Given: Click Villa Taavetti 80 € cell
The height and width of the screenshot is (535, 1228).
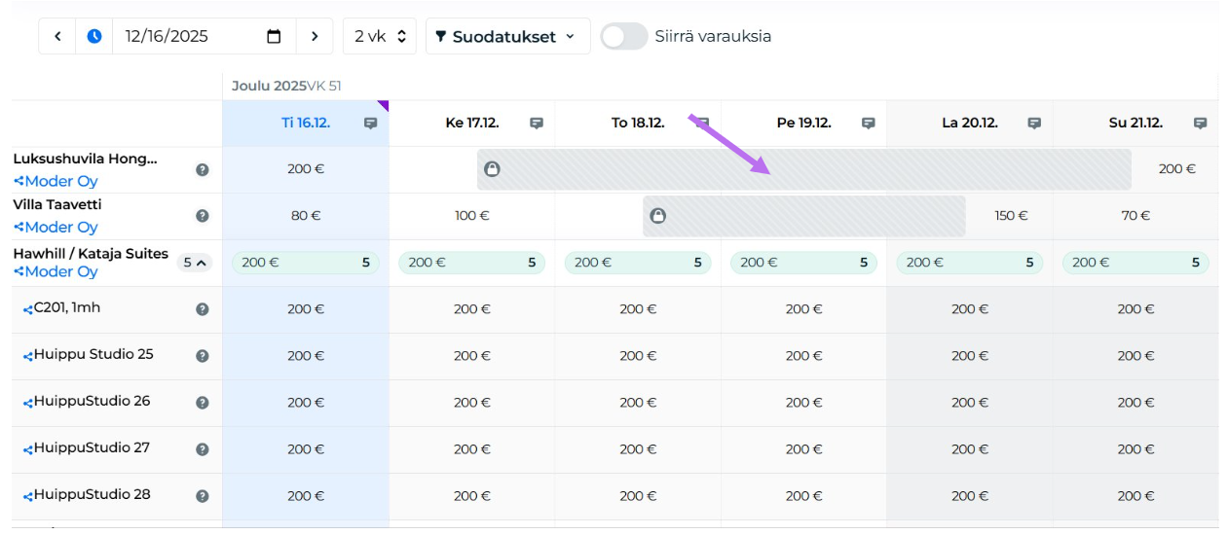Looking at the screenshot, I should click(x=306, y=216).
